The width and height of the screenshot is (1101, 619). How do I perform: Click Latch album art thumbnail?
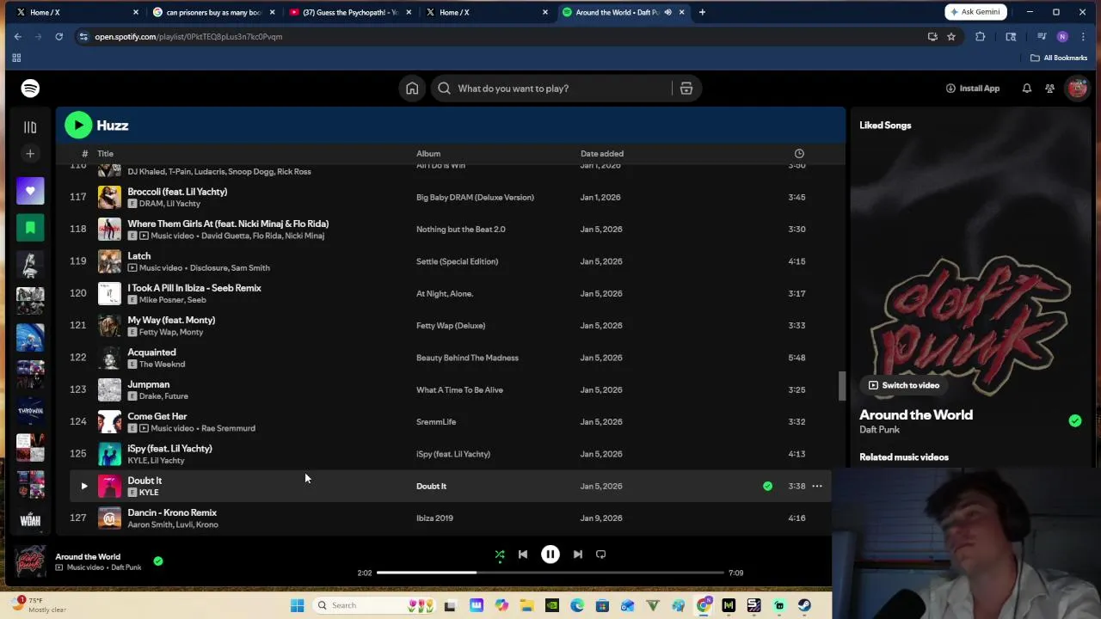[x=109, y=261]
